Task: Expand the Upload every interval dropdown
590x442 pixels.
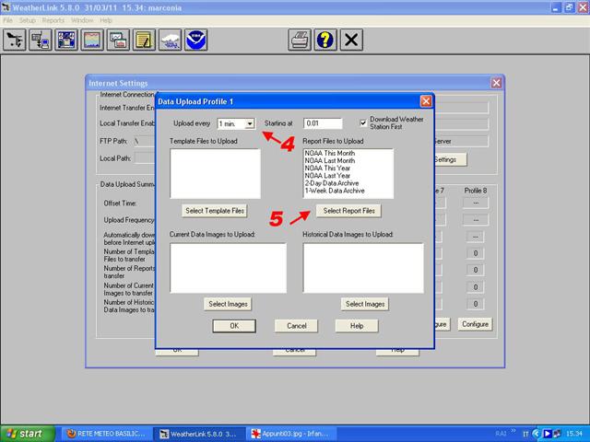Action: pyautogui.click(x=250, y=123)
